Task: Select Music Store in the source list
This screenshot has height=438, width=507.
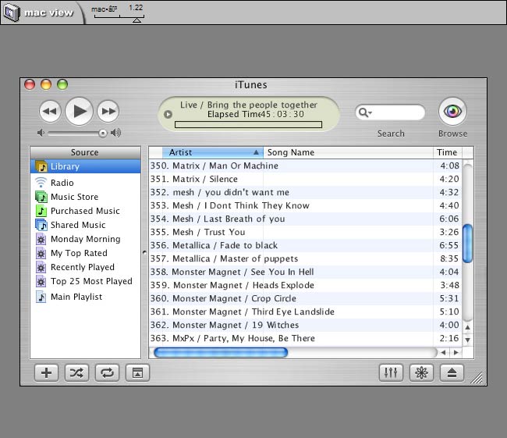Action: click(x=74, y=197)
